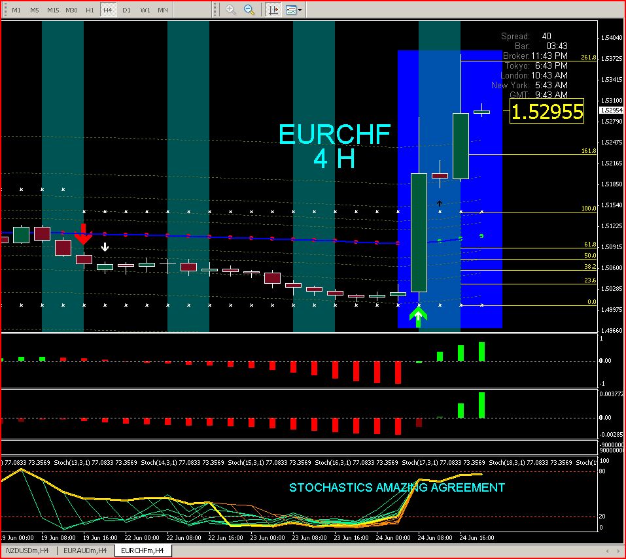Click the small white down-arrow marker
The width and height of the screenshot is (626, 559).
click(x=105, y=247)
